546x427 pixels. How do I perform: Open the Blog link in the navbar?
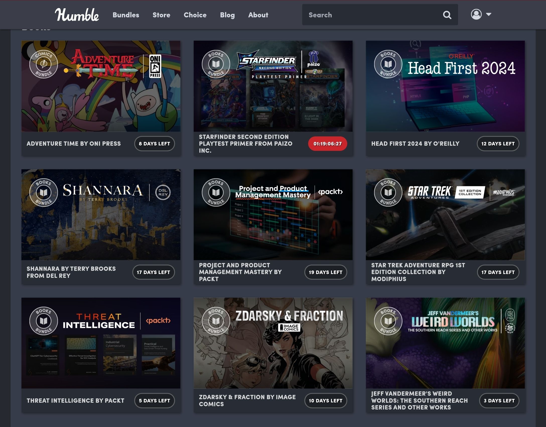click(x=227, y=15)
